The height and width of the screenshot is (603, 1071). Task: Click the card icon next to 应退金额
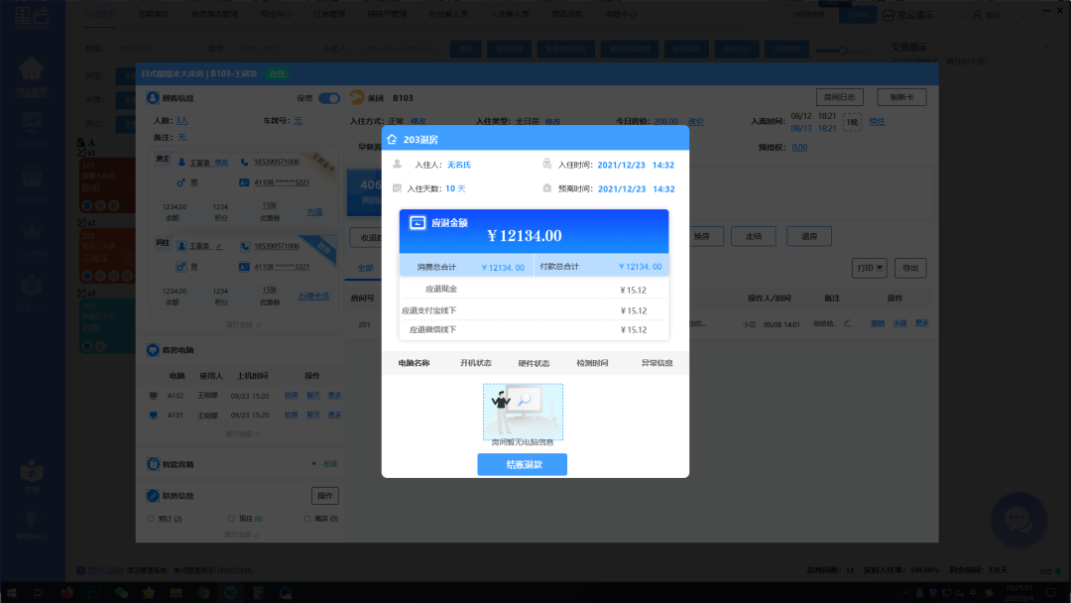(417, 222)
